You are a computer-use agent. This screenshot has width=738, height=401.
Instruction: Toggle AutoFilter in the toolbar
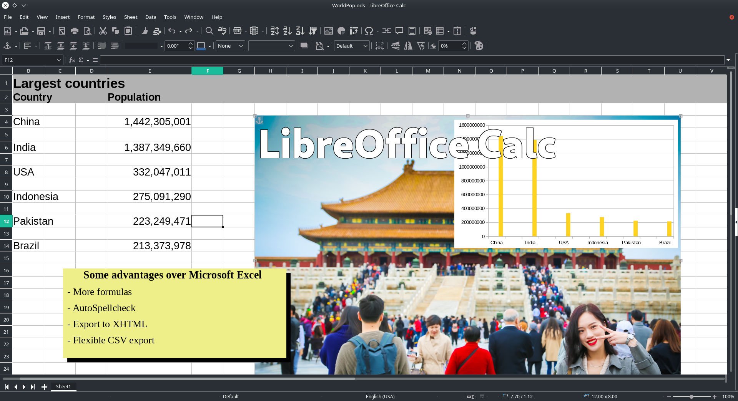(313, 31)
